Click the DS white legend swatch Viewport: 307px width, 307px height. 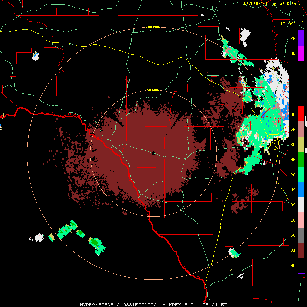pos(301,205)
